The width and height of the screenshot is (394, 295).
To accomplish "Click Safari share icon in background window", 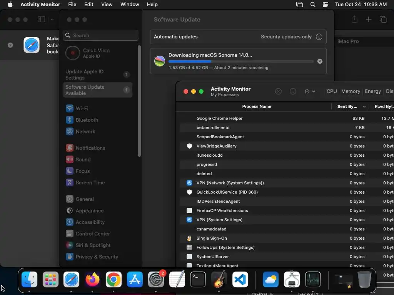I will click(x=354, y=19).
